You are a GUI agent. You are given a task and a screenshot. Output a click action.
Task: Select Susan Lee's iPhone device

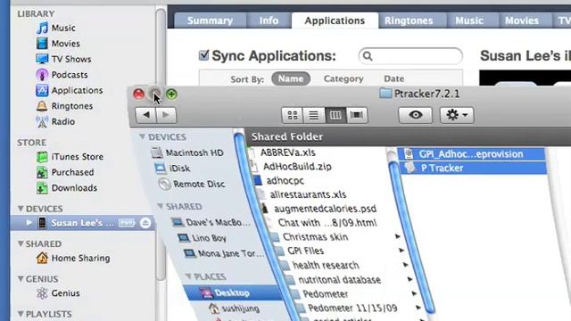pyautogui.click(x=83, y=223)
